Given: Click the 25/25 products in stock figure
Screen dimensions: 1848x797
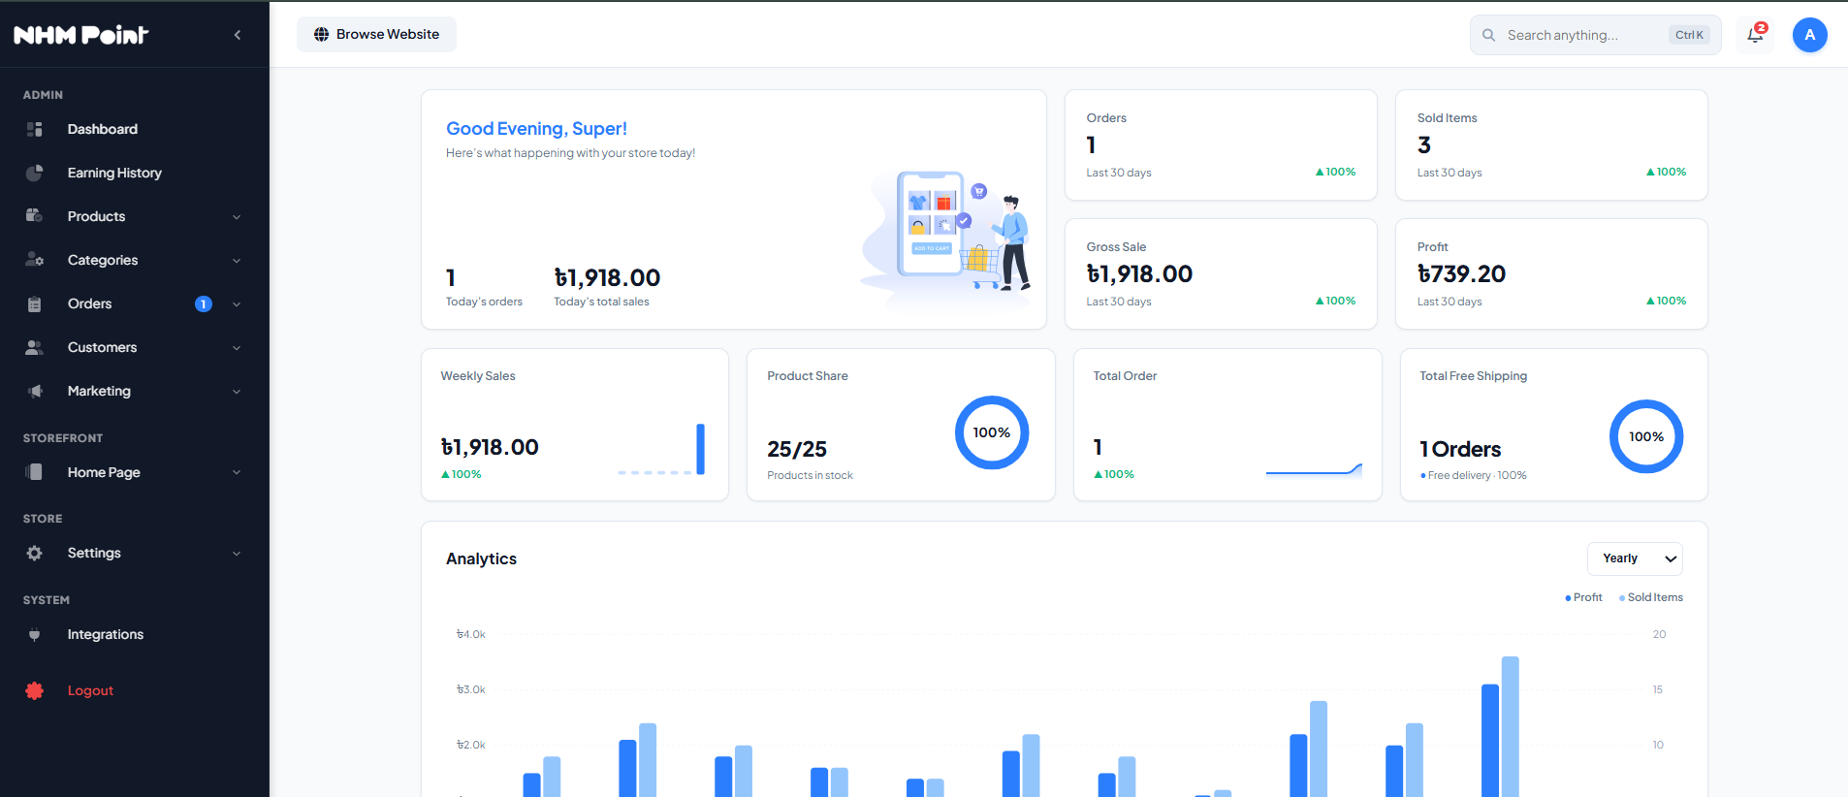Looking at the screenshot, I should point(797,449).
